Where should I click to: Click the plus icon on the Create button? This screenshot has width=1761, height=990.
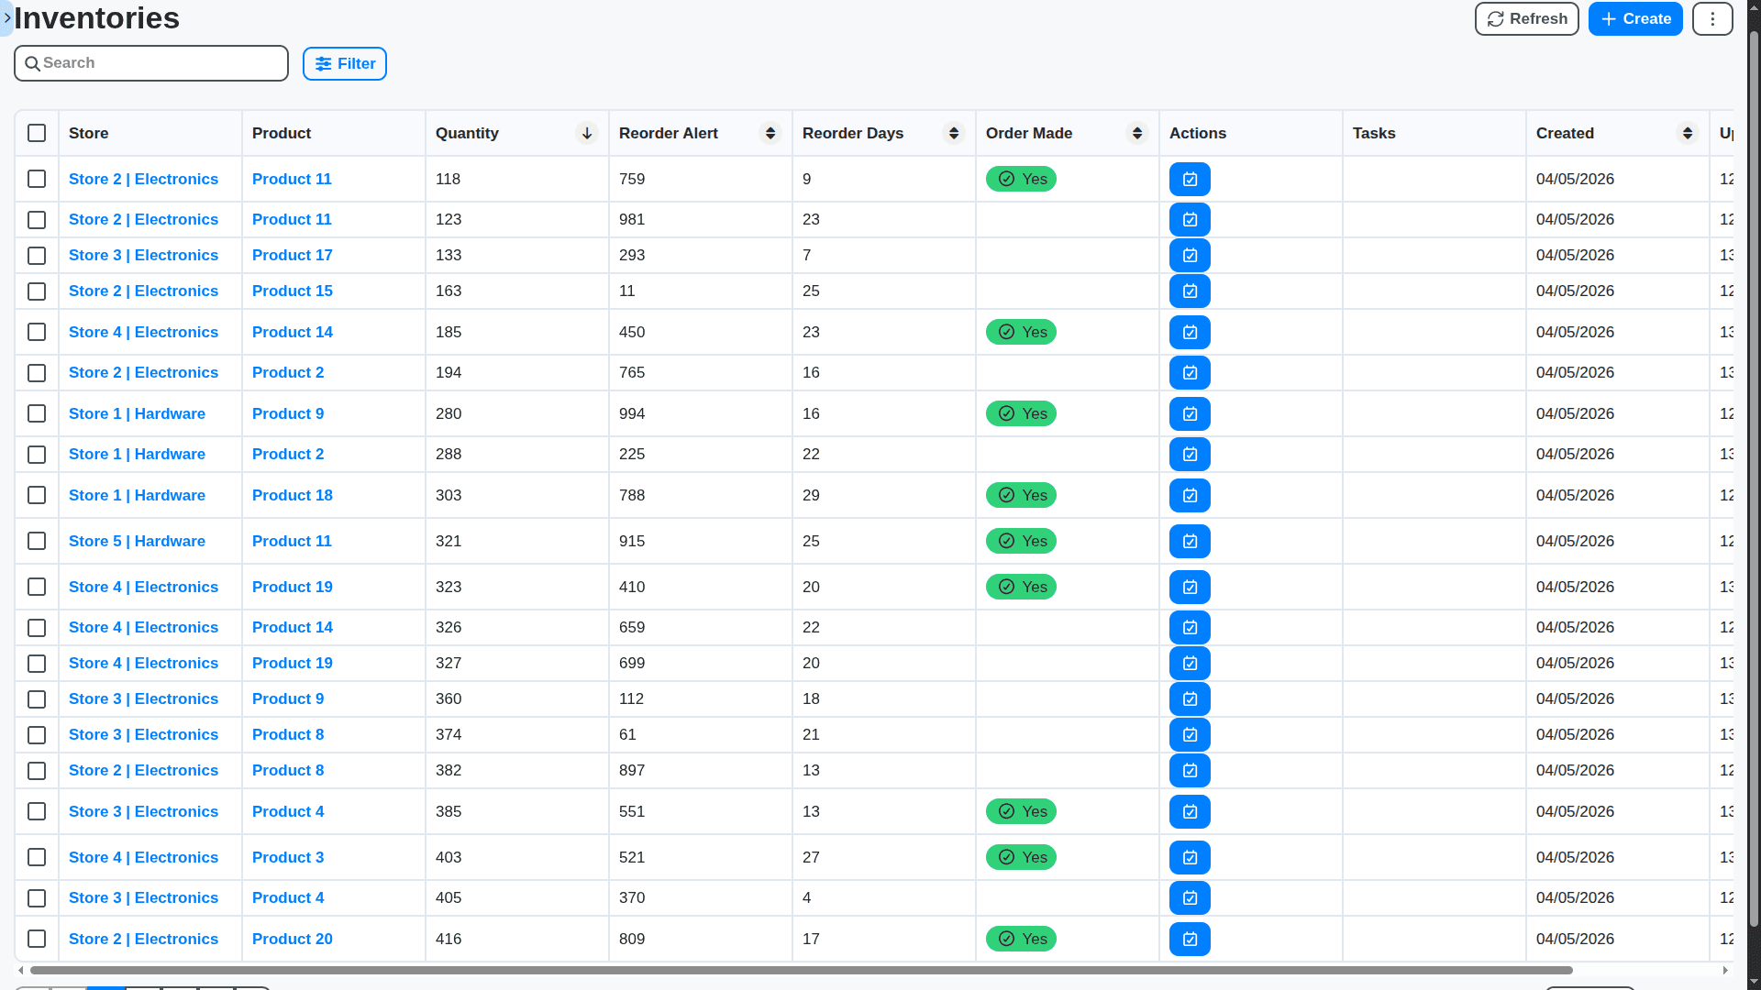(x=1608, y=18)
